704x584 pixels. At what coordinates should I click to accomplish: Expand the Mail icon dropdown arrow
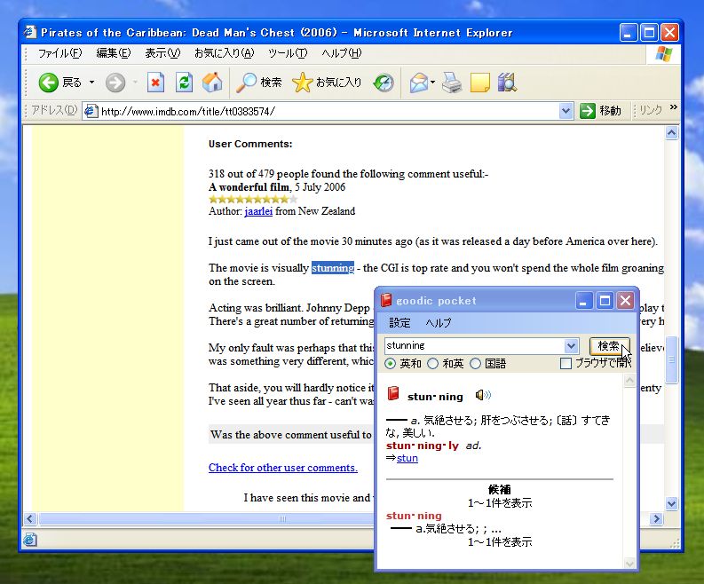click(x=433, y=83)
